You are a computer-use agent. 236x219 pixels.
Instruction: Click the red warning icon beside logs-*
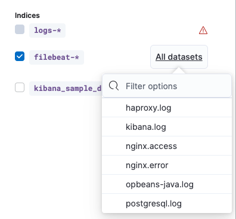coord(203,31)
